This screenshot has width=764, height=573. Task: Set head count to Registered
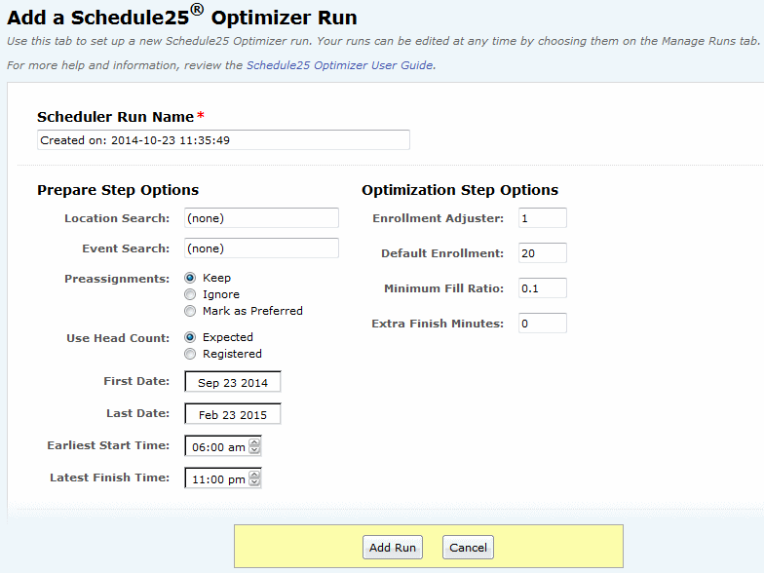tap(190, 354)
